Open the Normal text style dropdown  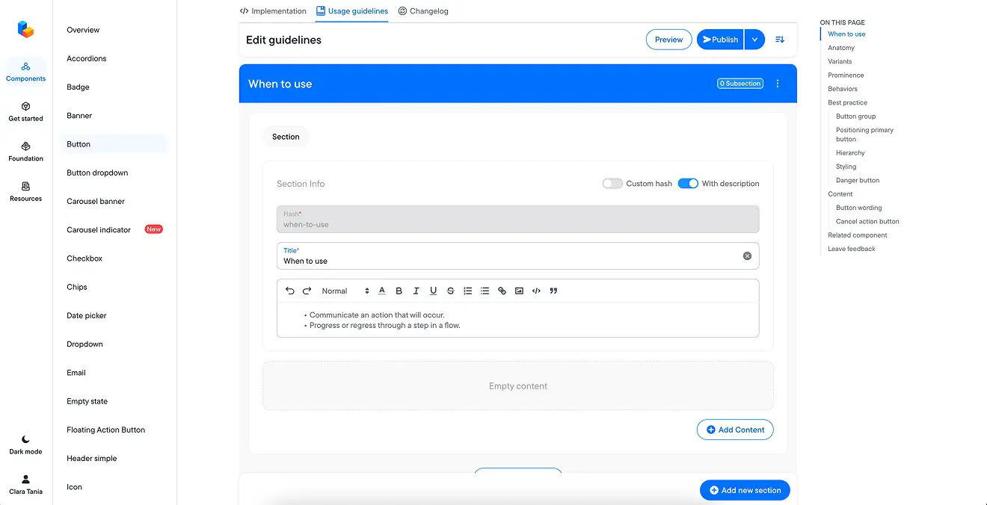[345, 291]
